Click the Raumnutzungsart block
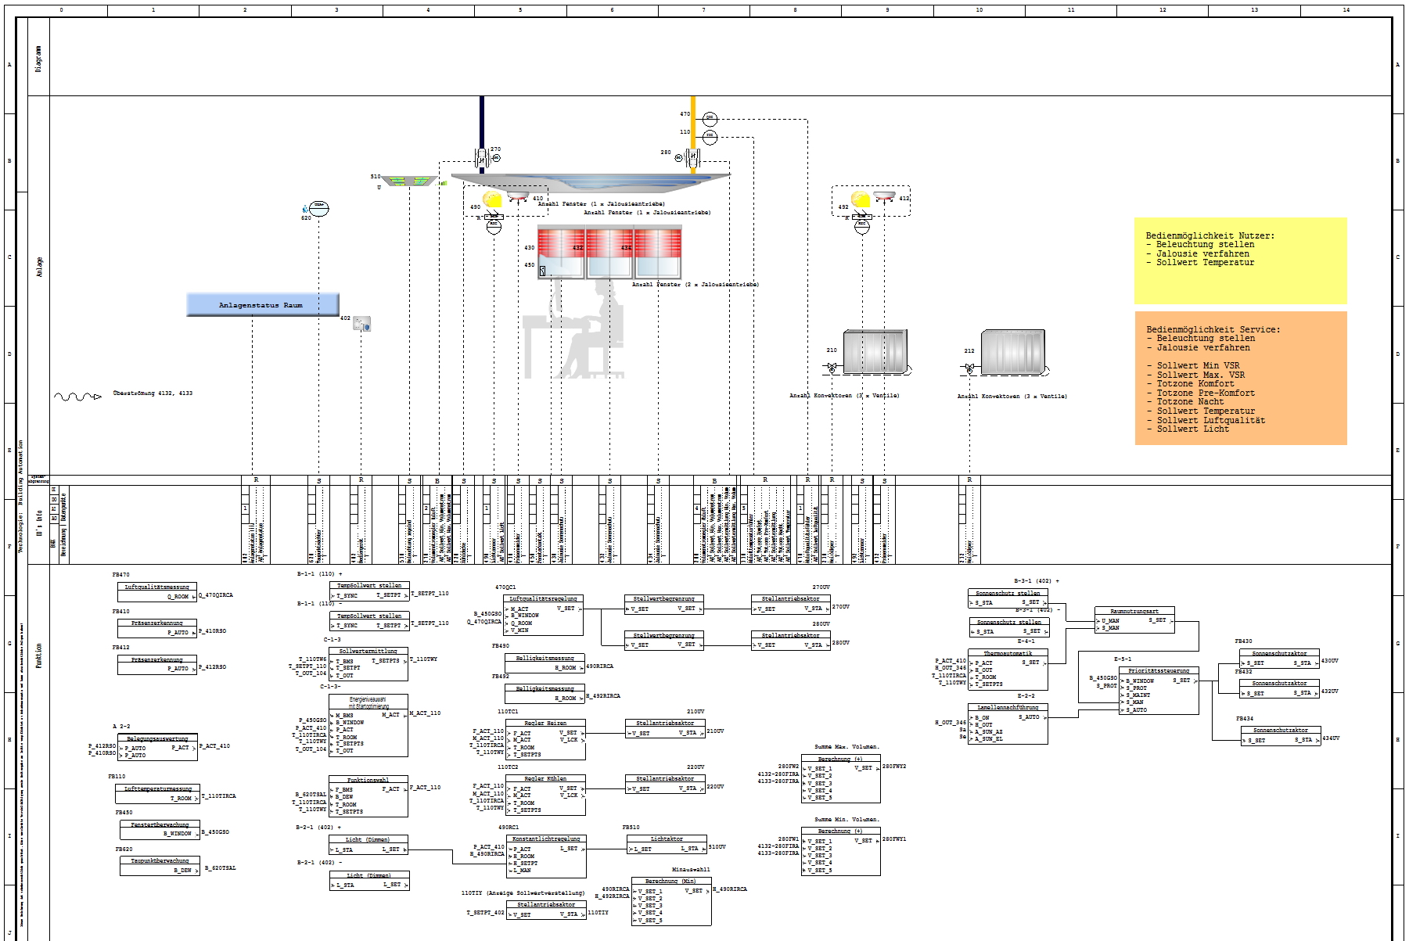The image size is (1409, 941). pos(1134,620)
